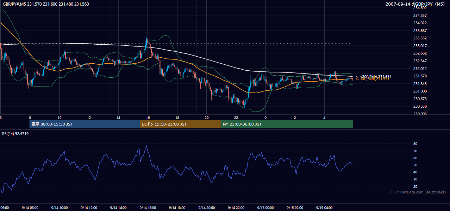
Task: Click the 9/14 18:00 bottom time label
Action: tap(177, 208)
